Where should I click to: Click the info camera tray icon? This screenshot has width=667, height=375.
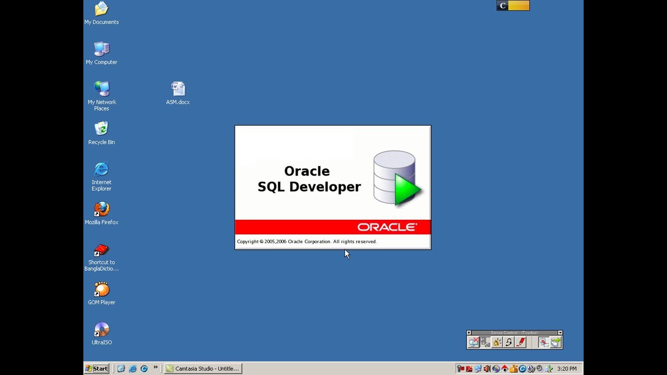tap(531, 369)
